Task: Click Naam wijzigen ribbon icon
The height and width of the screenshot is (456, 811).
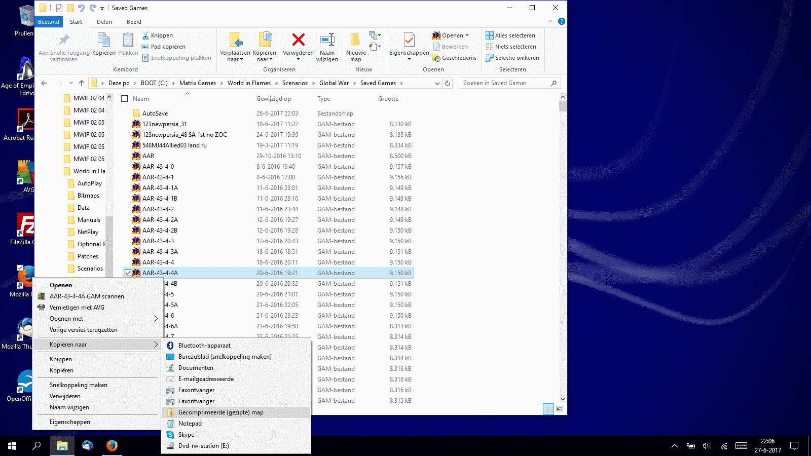Action: [x=327, y=40]
